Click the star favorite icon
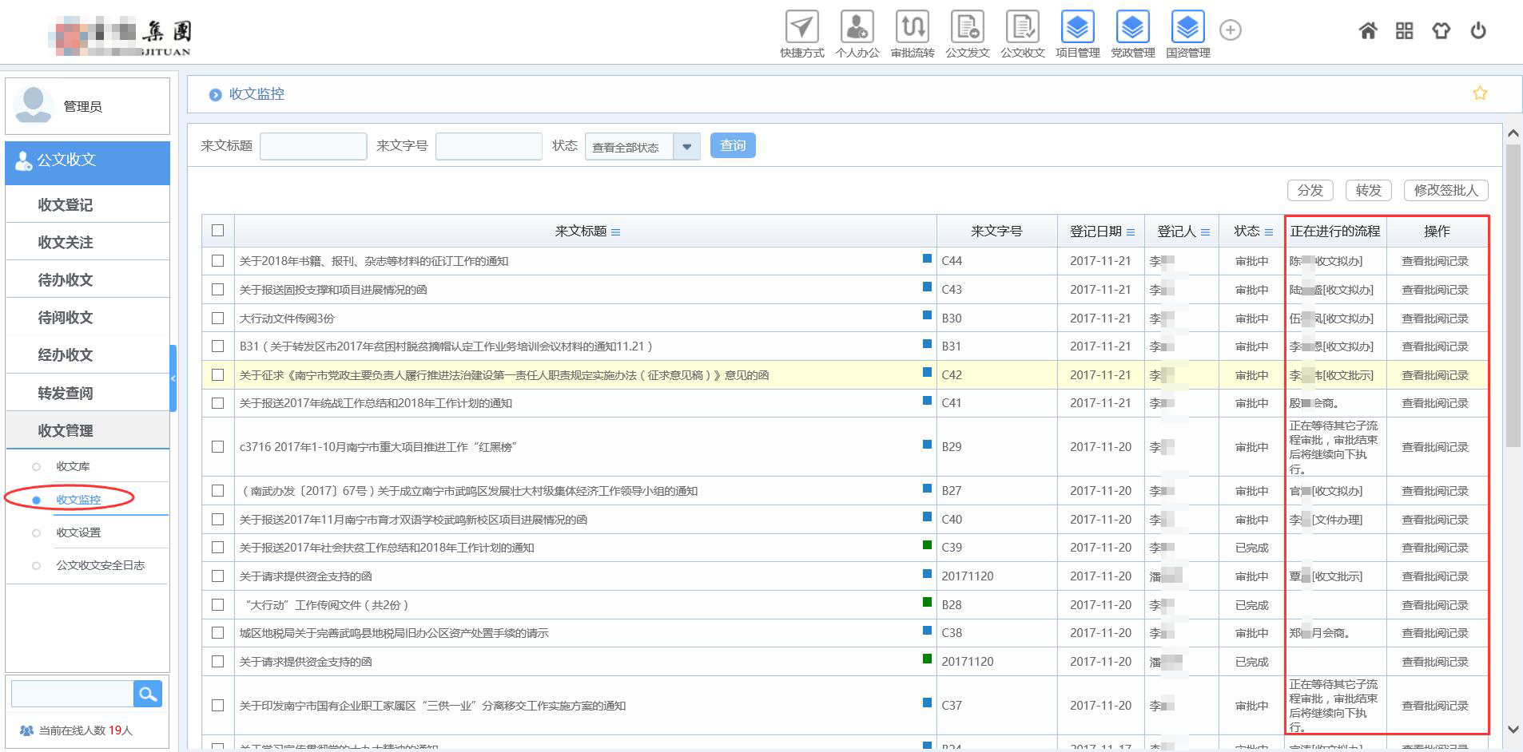The height and width of the screenshot is (752, 1523). coord(1480,93)
